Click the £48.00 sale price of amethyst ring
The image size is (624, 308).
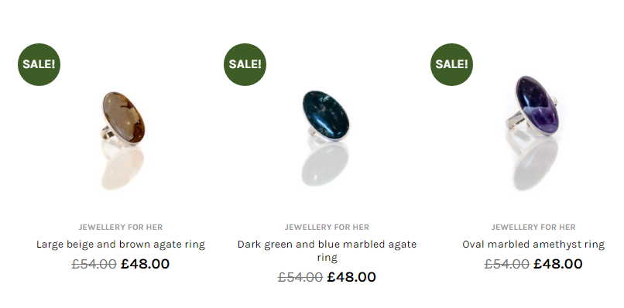coord(558,264)
